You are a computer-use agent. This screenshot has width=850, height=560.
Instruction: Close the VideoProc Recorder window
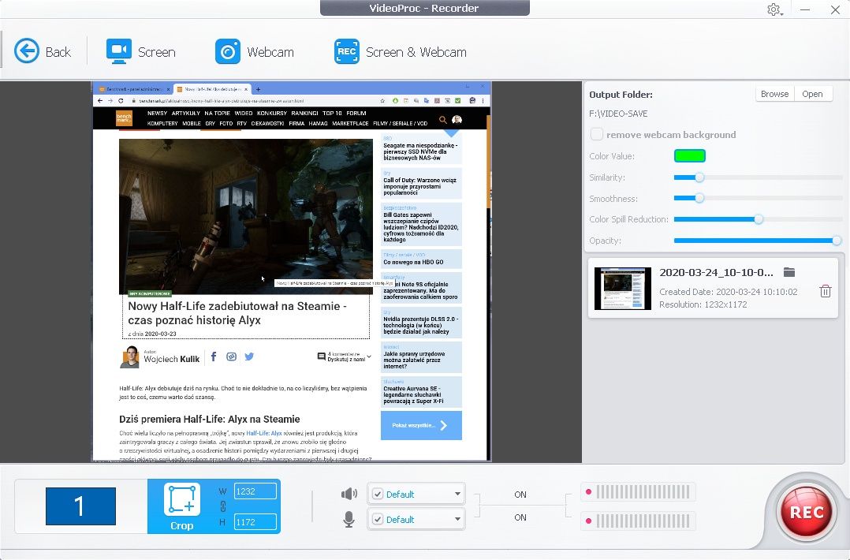pos(835,9)
